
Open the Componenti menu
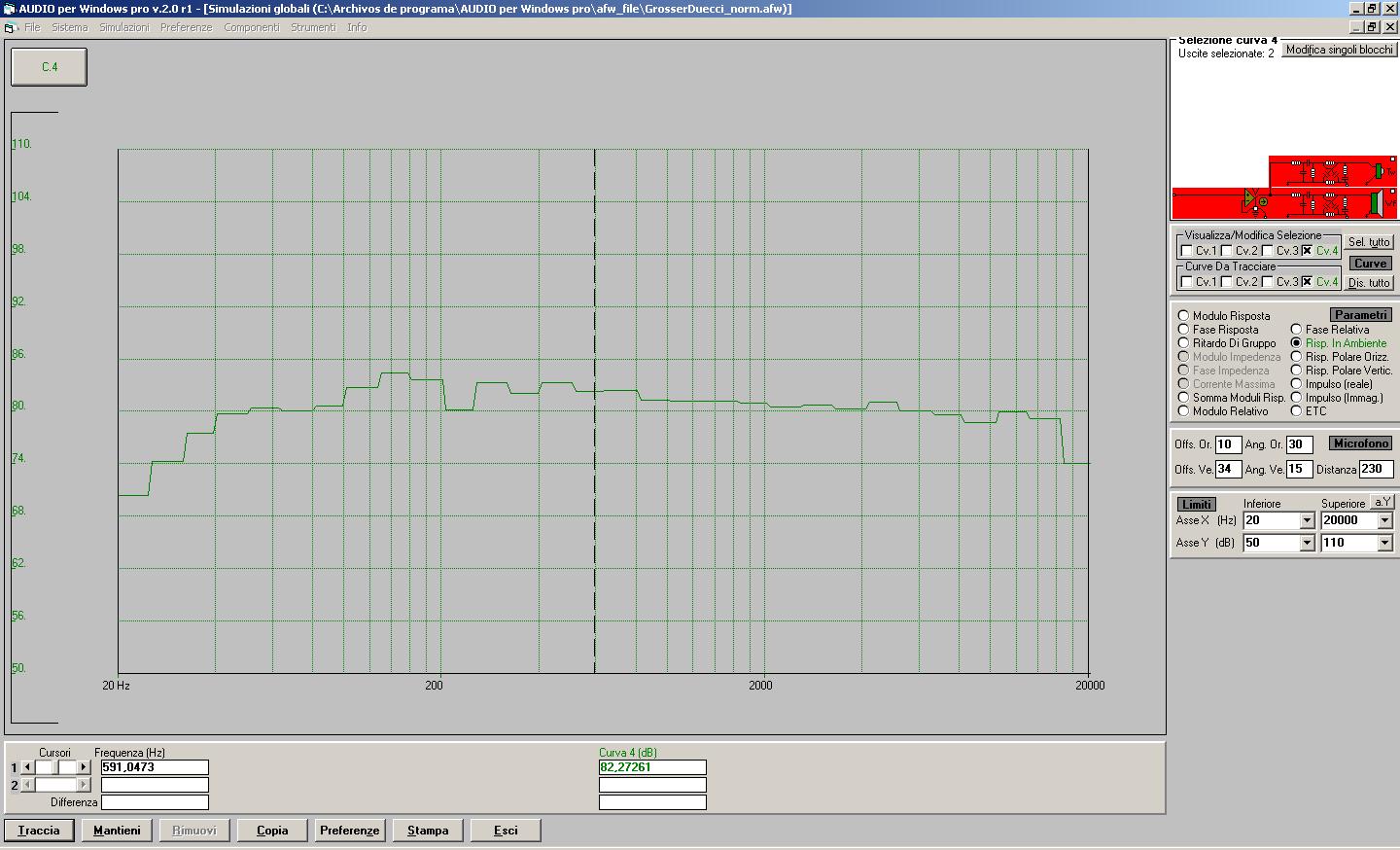pos(252,28)
